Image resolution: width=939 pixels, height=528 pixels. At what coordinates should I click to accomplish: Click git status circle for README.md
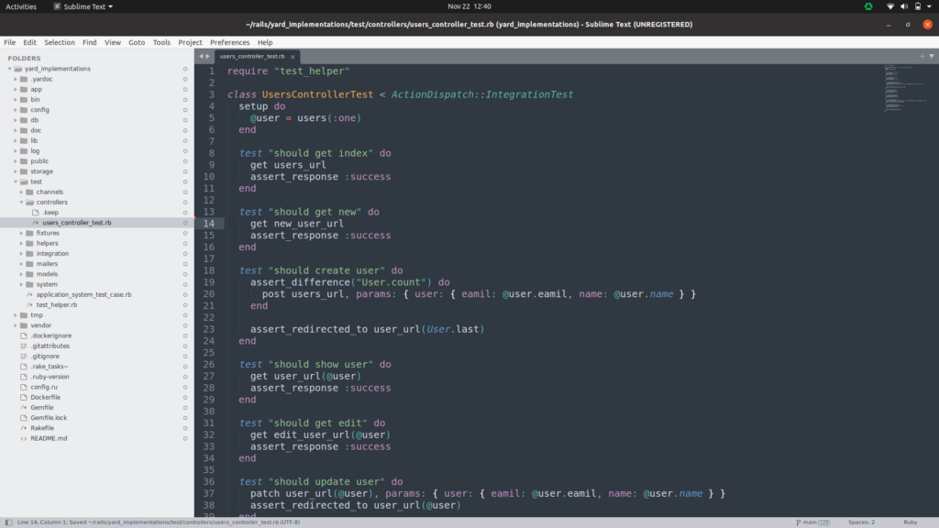point(185,438)
